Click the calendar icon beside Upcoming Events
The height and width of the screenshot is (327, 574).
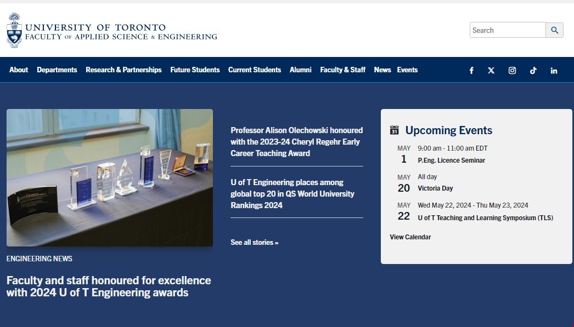click(394, 130)
